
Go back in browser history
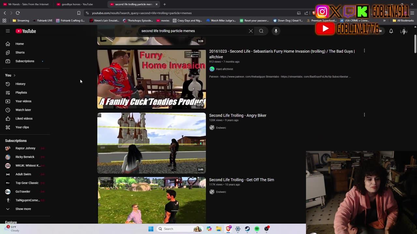[x=5, y=13]
